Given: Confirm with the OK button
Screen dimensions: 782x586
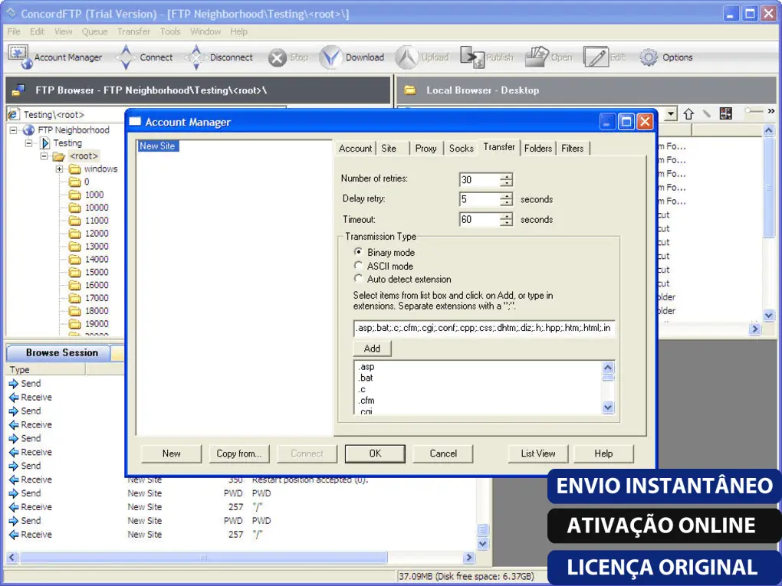Looking at the screenshot, I should pyautogui.click(x=375, y=453).
